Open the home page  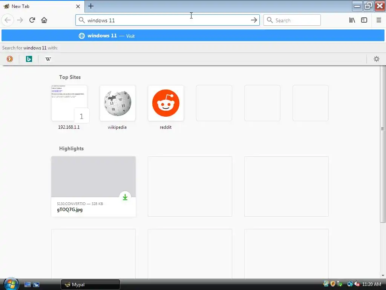tap(44, 20)
